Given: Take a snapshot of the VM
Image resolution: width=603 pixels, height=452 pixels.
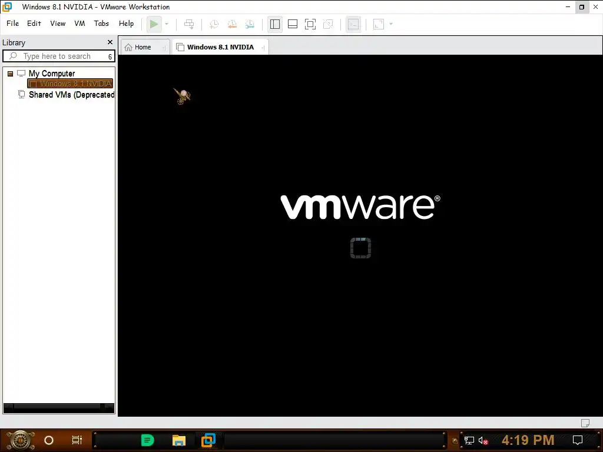Looking at the screenshot, I should click(x=214, y=24).
